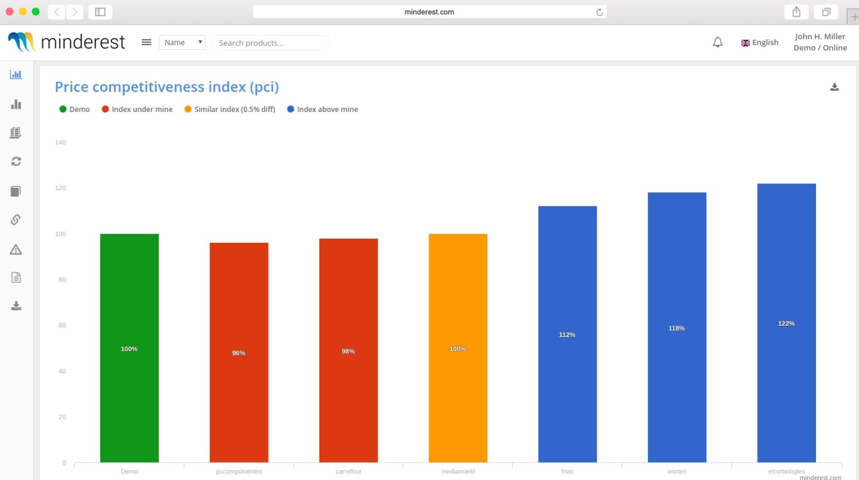Select the worten 118% bar
This screenshot has height=480, width=859.
(x=677, y=327)
